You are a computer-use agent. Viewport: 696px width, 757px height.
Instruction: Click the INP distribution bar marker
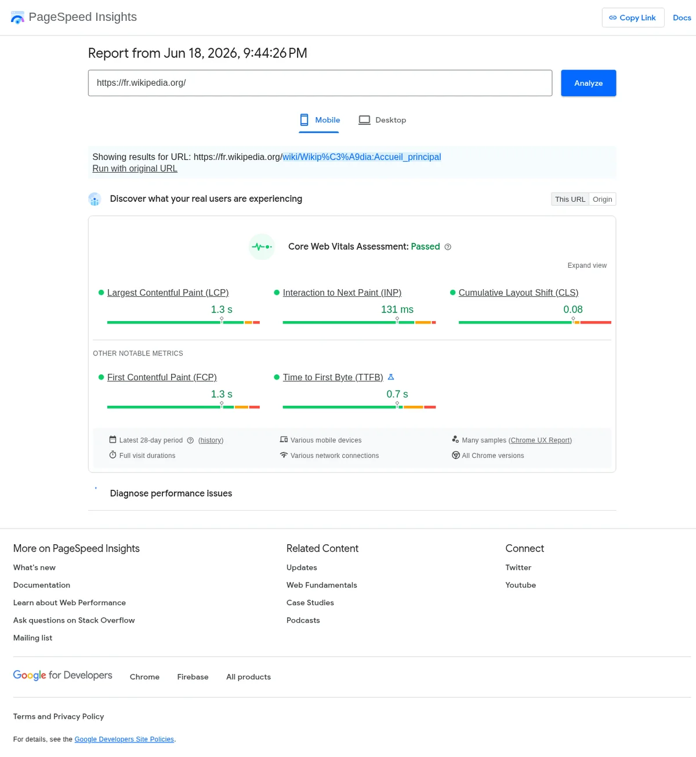pyautogui.click(x=397, y=320)
